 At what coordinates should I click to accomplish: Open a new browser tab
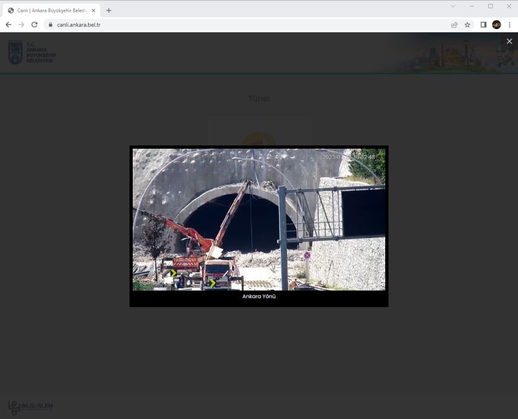(x=109, y=10)
